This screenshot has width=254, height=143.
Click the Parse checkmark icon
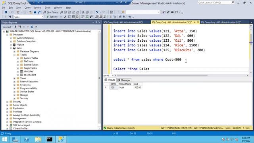coord(65,17)
